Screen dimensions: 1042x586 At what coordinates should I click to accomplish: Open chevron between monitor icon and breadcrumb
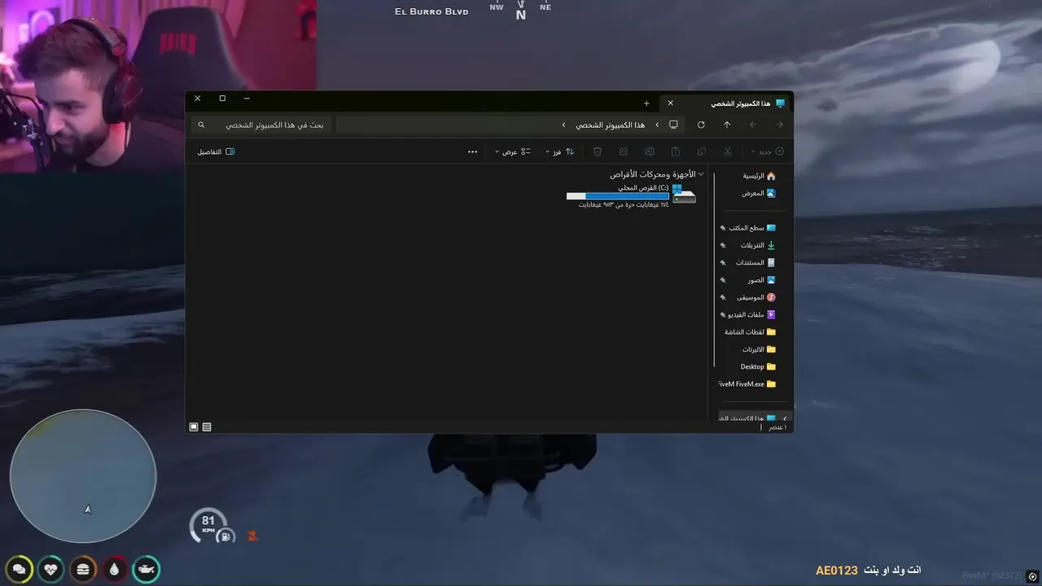[657, 125]
